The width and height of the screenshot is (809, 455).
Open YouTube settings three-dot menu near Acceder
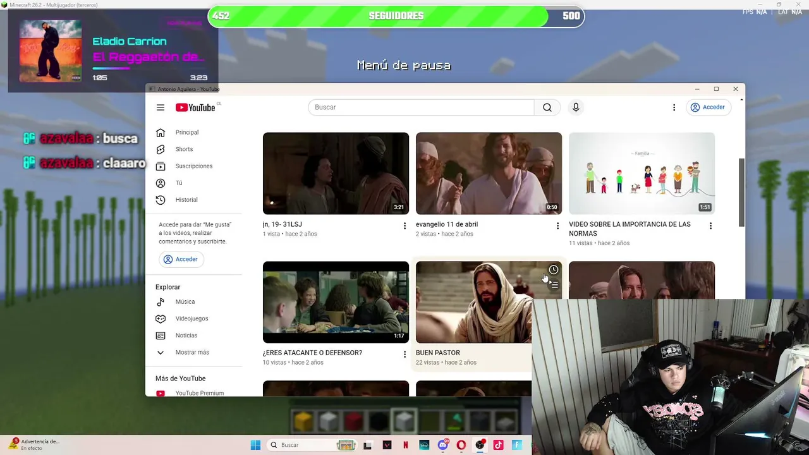tap(674, 107)
